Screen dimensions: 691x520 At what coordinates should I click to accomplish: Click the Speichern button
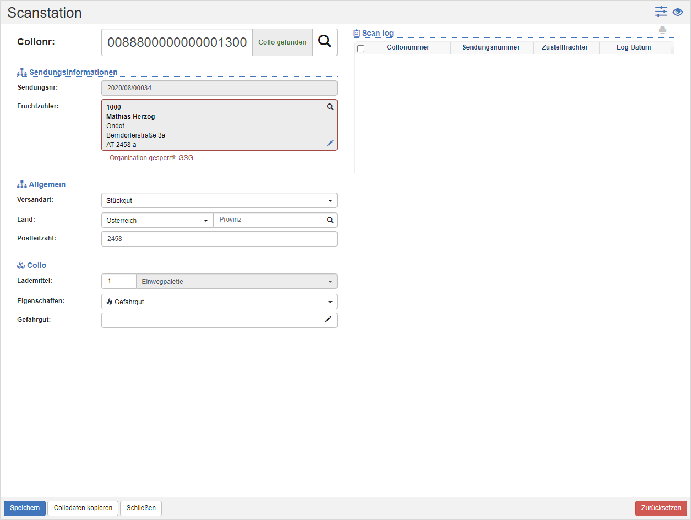tap(25, 508)
